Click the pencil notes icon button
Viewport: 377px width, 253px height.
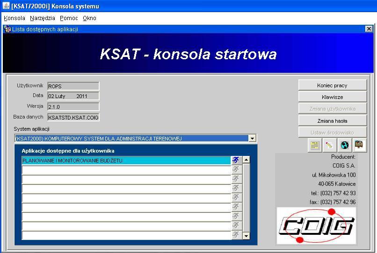(329, 145)
